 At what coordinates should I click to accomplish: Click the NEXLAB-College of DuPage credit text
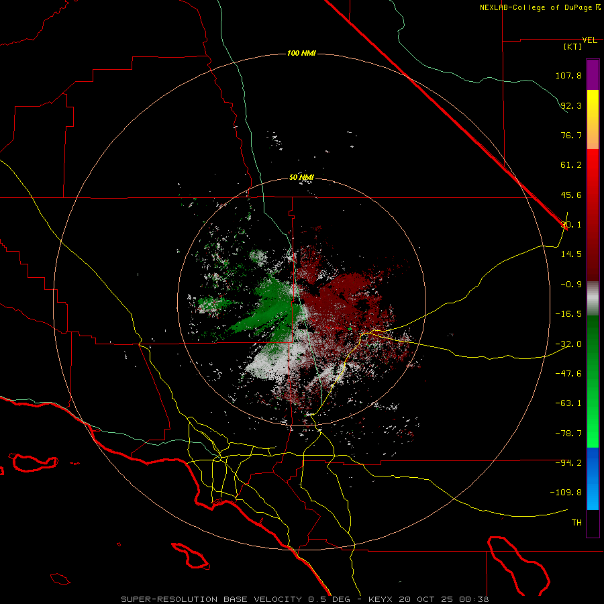coord(536,7)
